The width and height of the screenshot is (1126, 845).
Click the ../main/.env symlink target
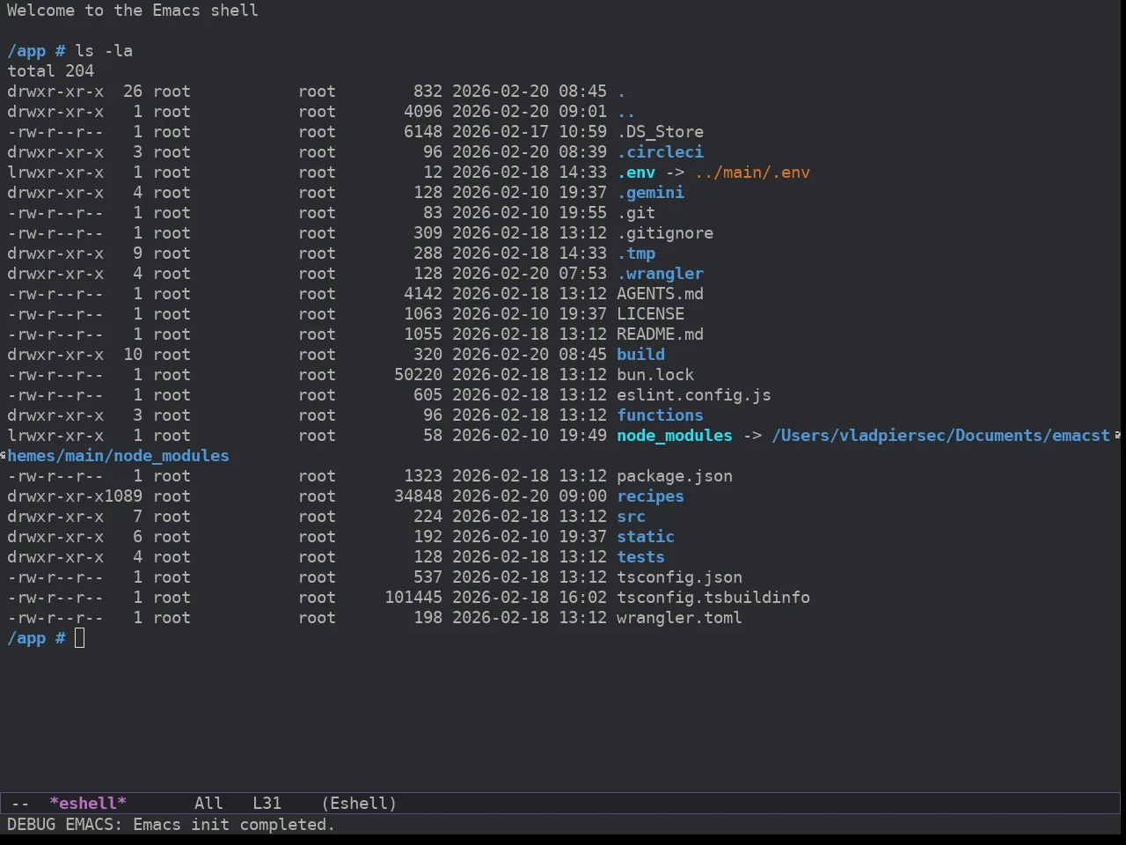[x=752, y=173]
